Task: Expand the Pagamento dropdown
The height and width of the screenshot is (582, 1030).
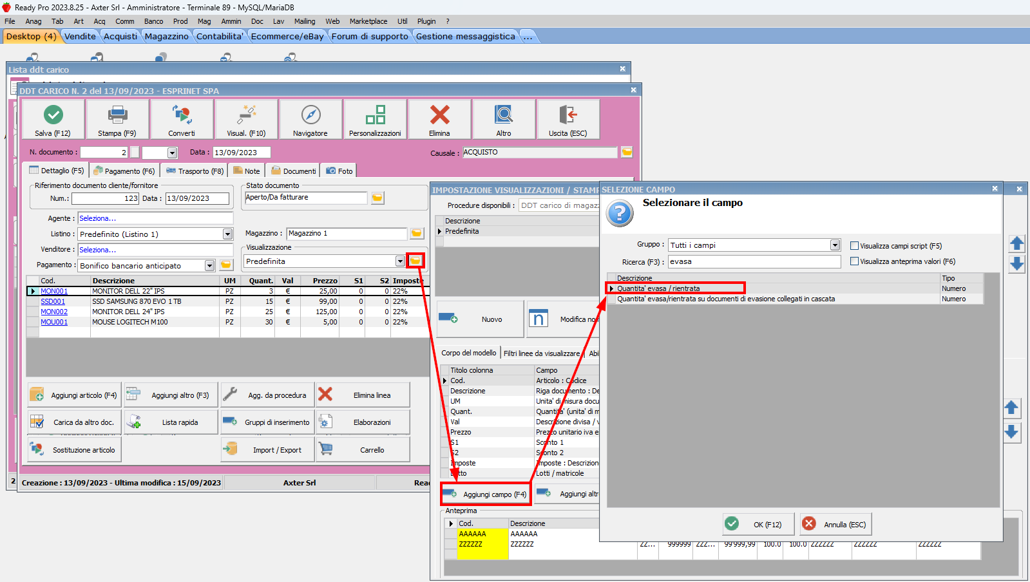Action: point(209,265)
